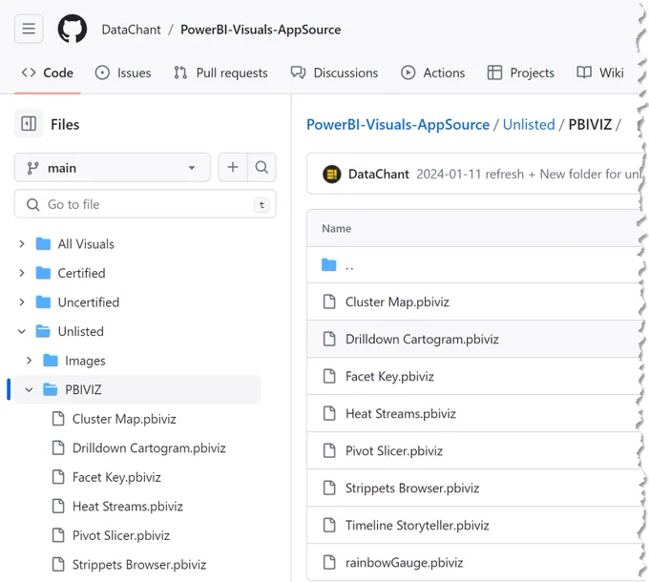Select Pivot Slicer.pbiviz in sidebar tree

[121, 535]
